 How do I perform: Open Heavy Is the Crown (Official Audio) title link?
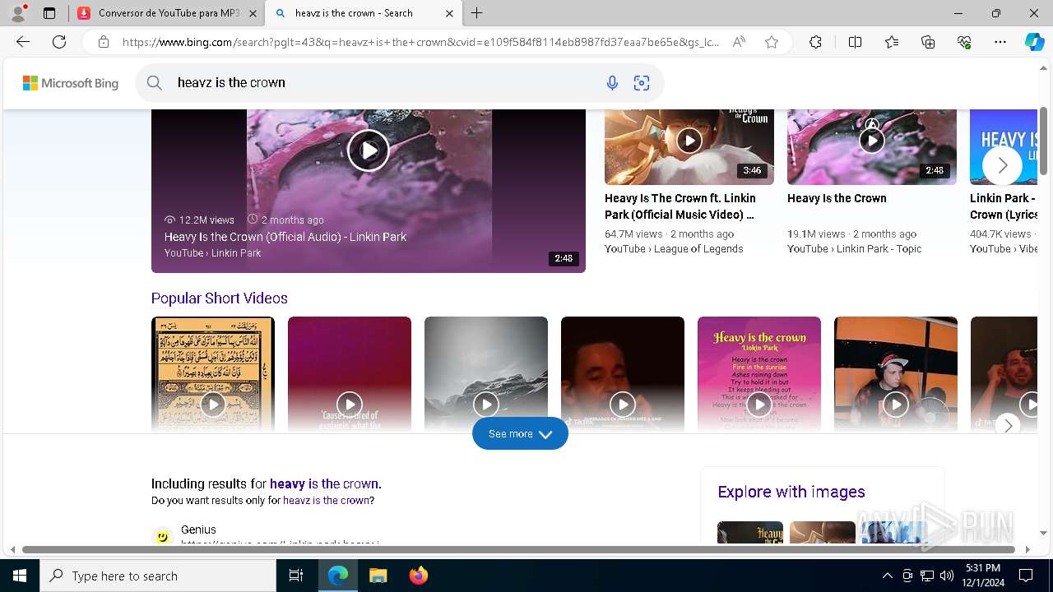[x=285, y=237]
